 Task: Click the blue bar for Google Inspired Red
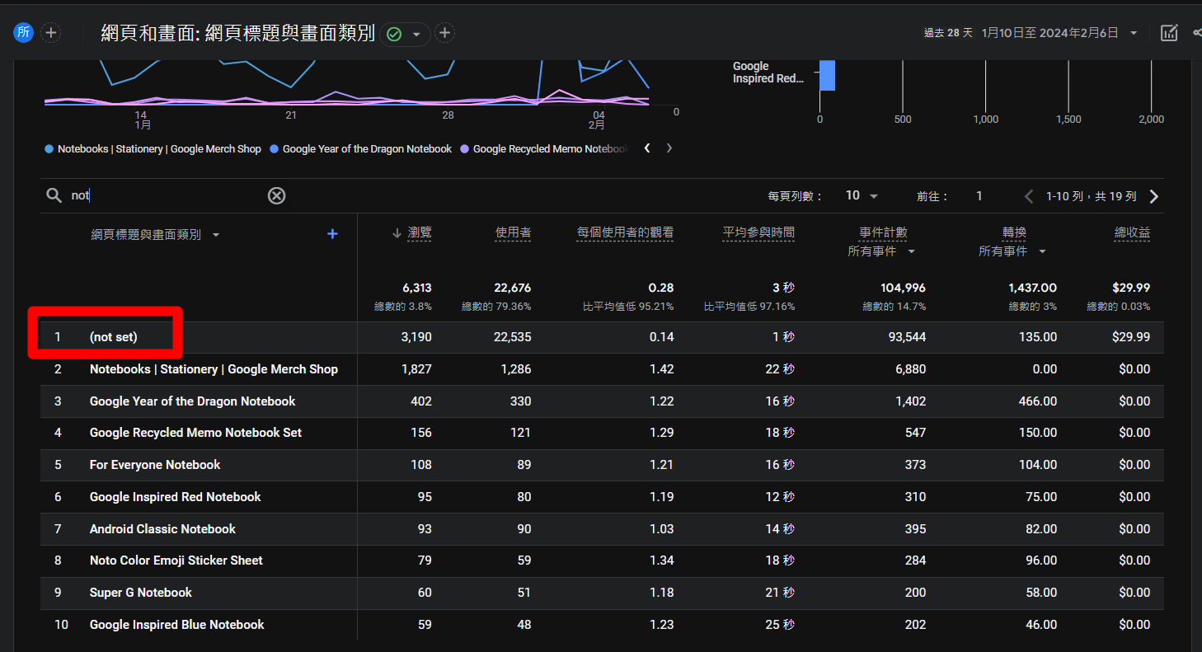pyautogui.click(x=828, y=75)
